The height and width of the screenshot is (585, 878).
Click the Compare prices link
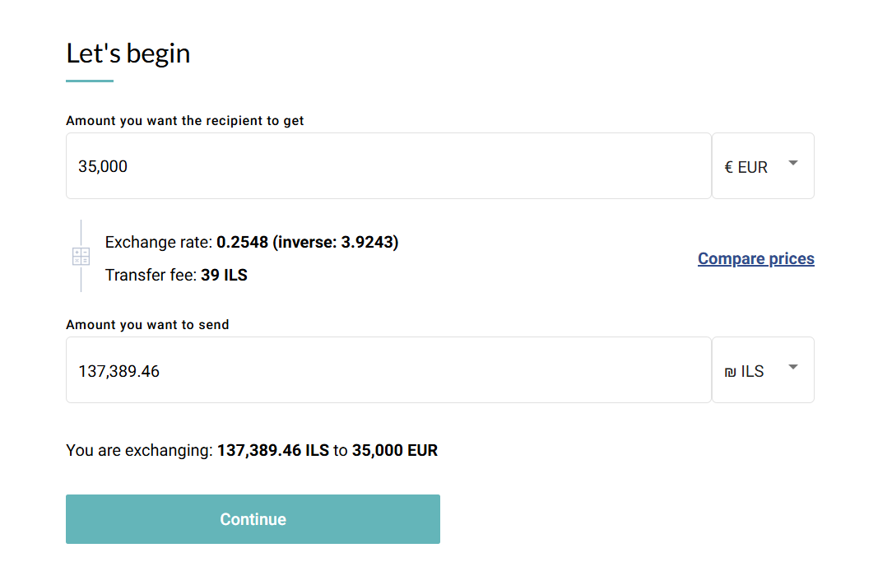pyautogui.click(x=755, y=258)
